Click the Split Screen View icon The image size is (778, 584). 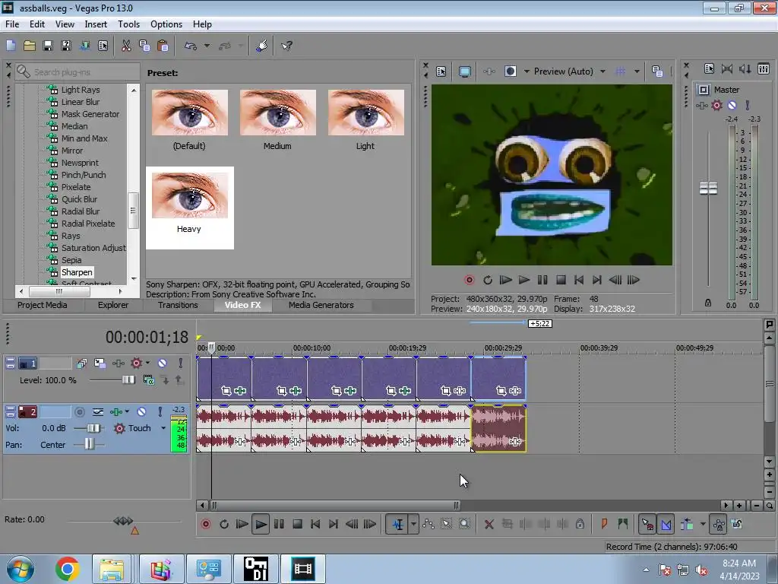click(510, 71)
